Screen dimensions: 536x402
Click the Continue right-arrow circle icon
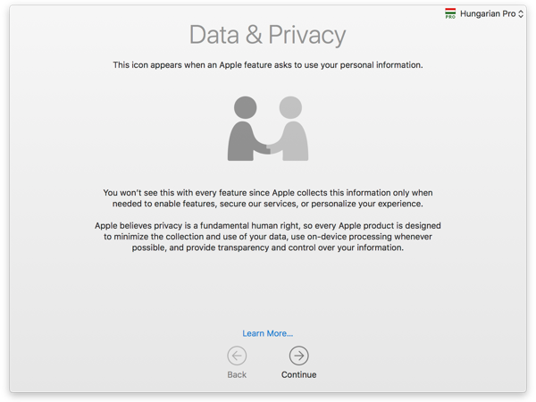point(298,356)
